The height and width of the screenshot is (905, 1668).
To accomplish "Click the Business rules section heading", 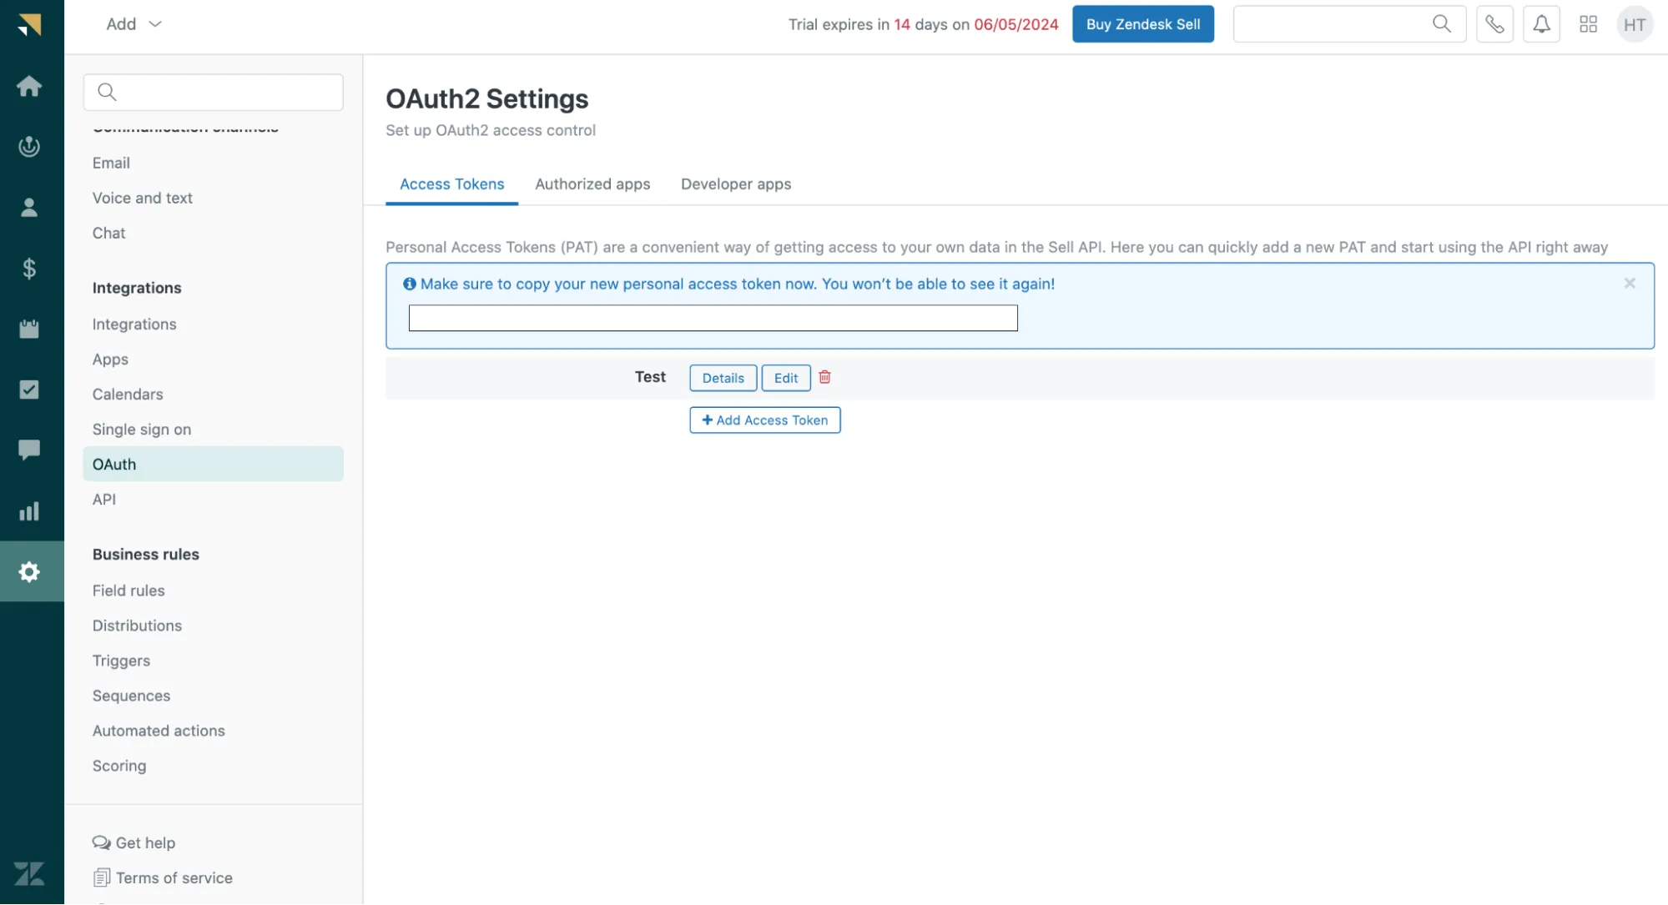I will click(146, 555).
